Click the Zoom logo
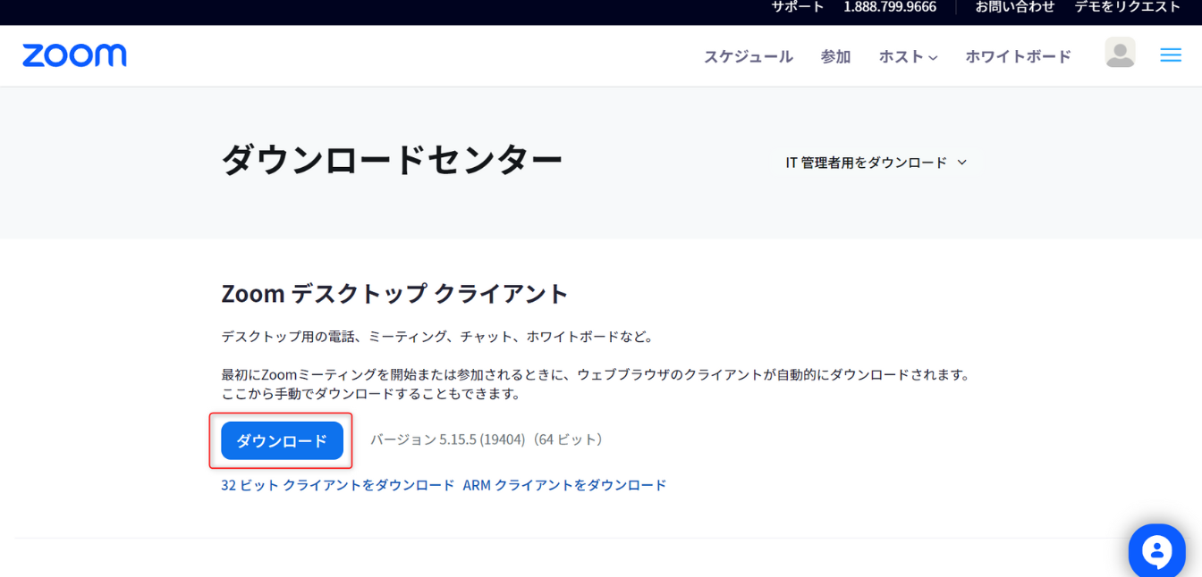The height and width of the screenshot is (577, 1202). click(x=74, y=55)
